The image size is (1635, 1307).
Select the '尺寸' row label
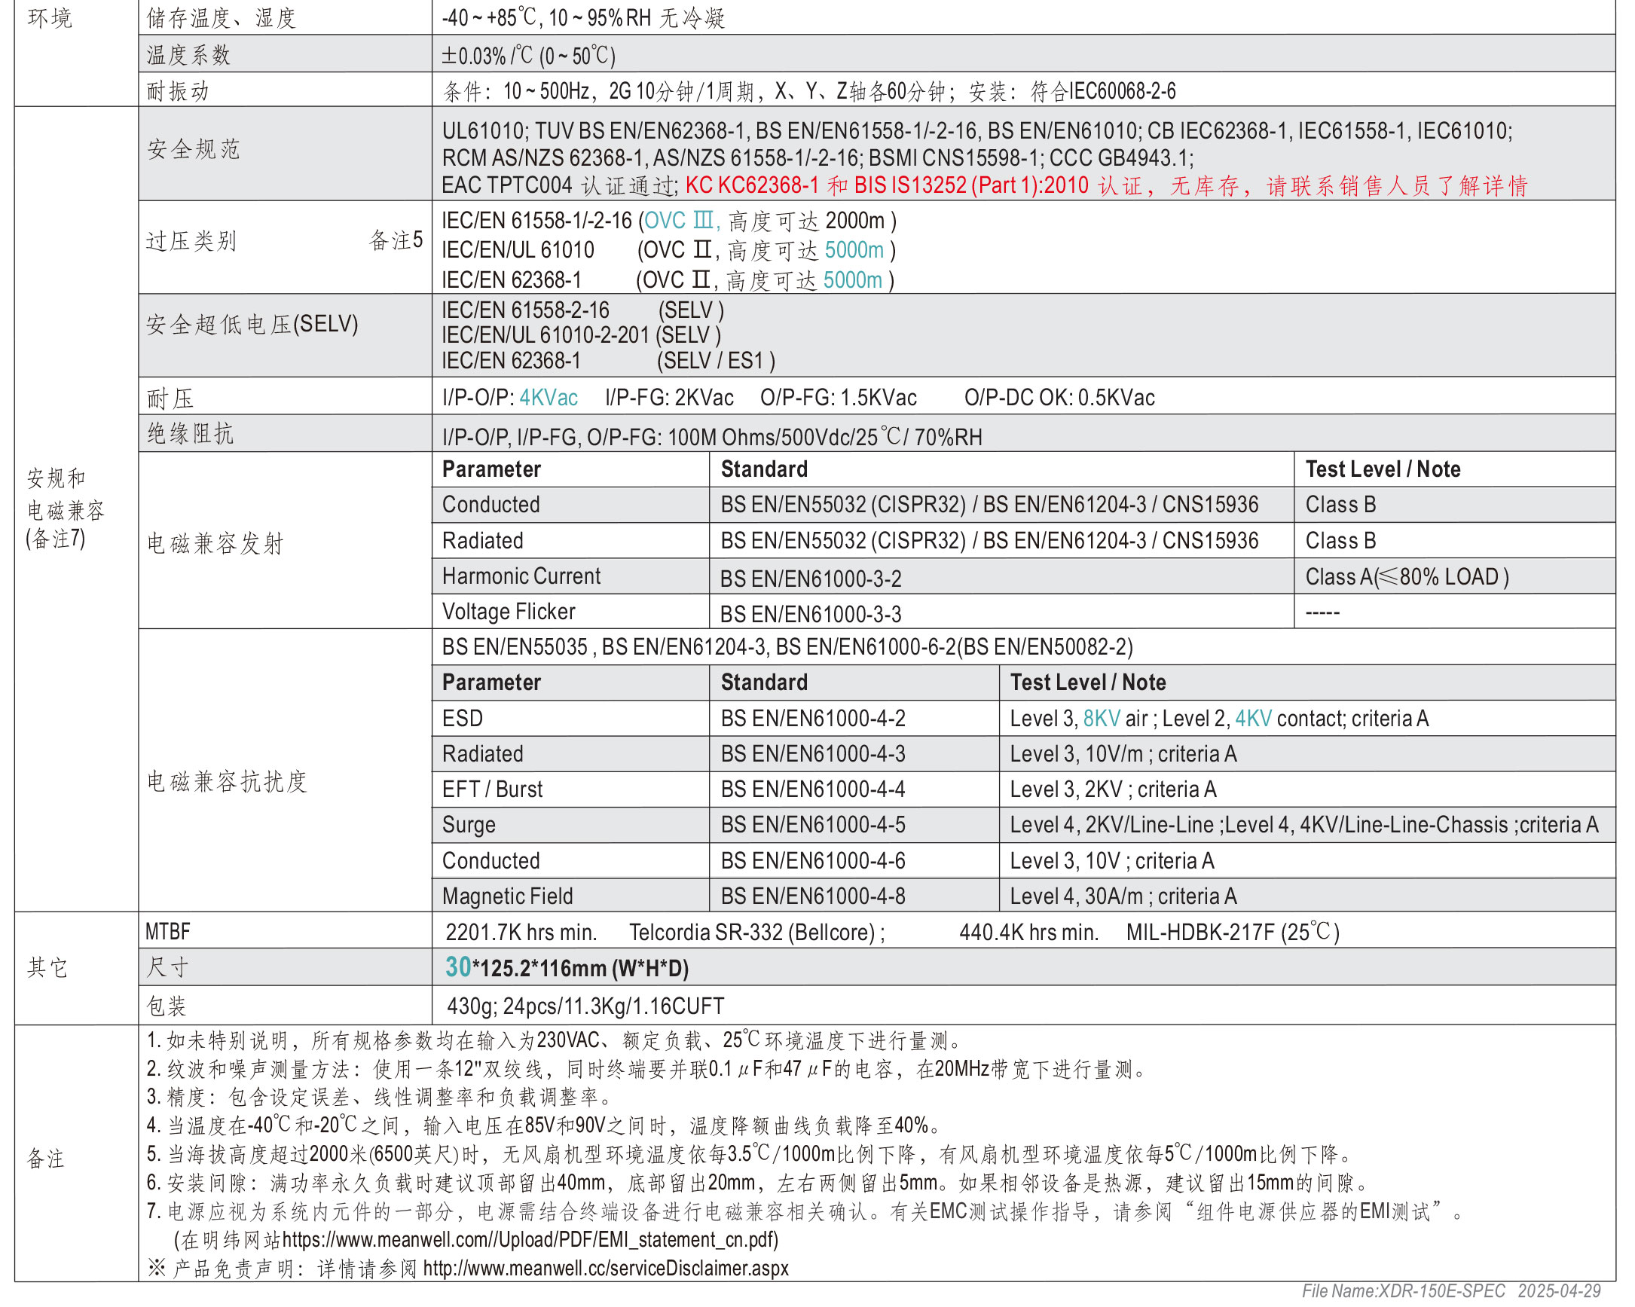(x=167, y=967)
